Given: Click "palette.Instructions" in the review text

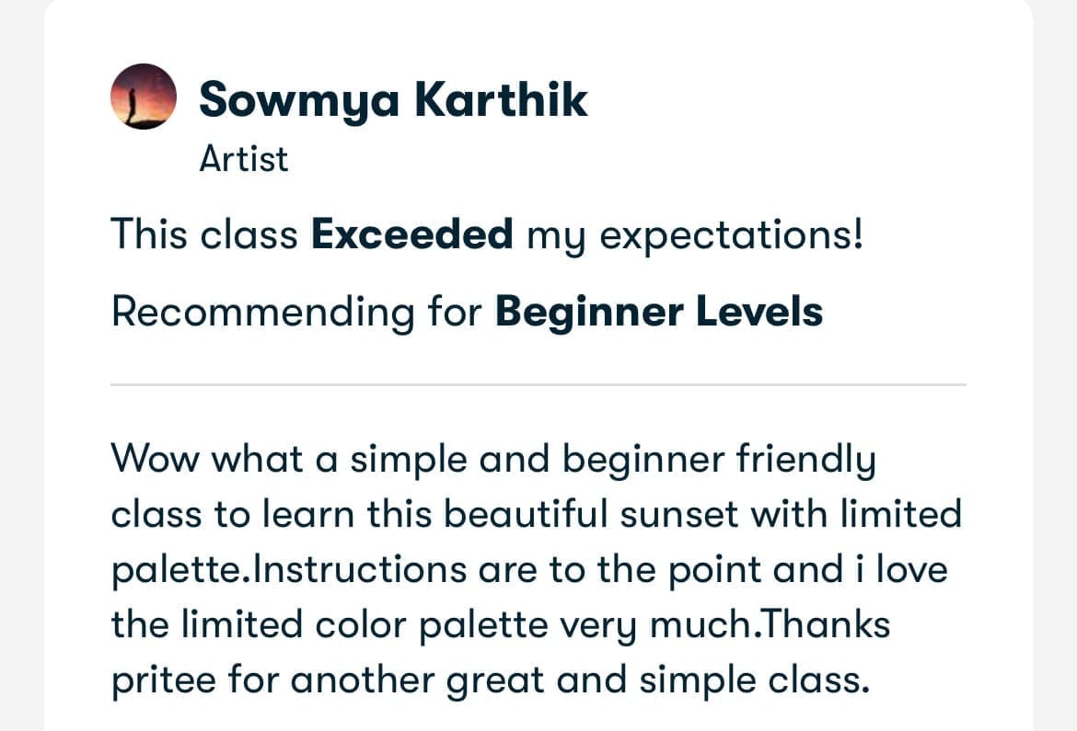Looking at the screenshot, I should [288, 569].
